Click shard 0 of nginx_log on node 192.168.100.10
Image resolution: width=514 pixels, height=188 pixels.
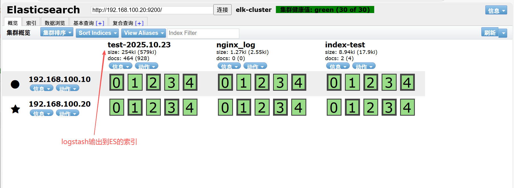(x=225, y=82)
